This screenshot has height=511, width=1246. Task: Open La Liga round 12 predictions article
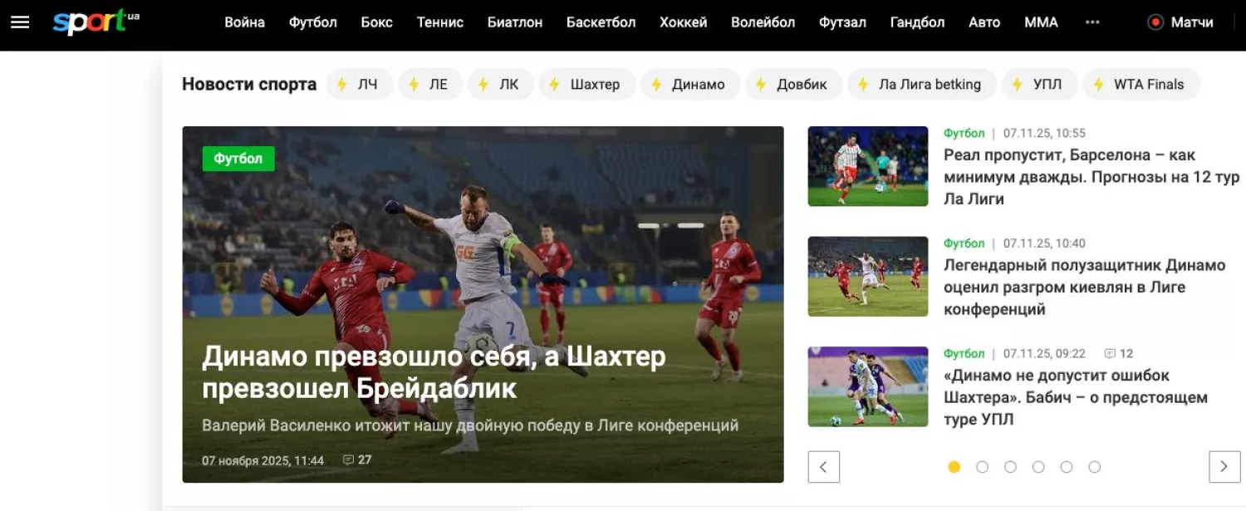[1091, 177]
